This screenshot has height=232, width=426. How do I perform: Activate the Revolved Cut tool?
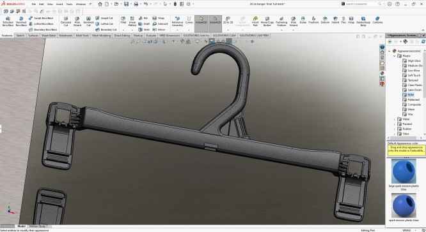[88, 22]
